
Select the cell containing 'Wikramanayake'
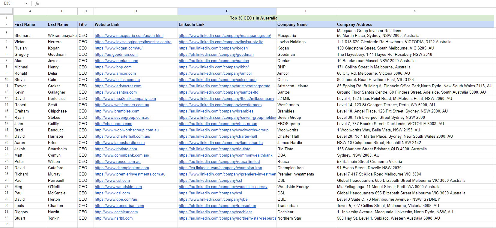point(62,33)
